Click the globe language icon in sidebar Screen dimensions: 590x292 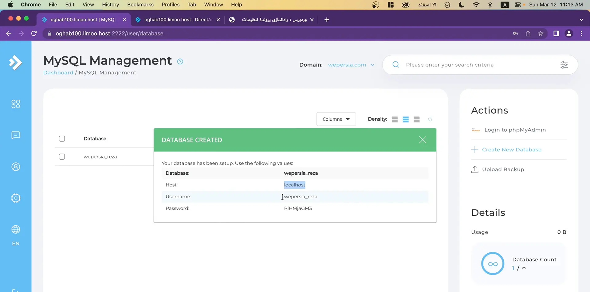point(16,229)
